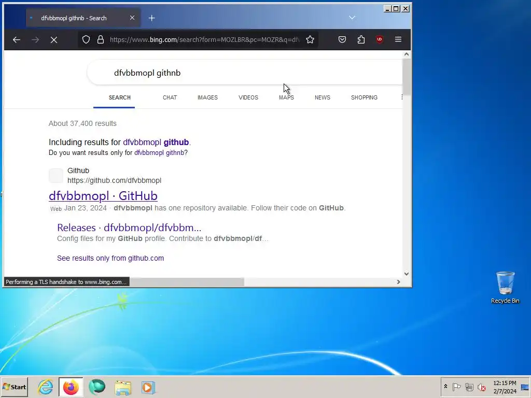
Task: Launch Internet Explorer from the taskbar
Action: (x=46, y=387)
